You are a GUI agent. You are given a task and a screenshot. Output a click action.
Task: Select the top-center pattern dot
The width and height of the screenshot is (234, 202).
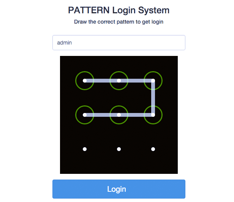tap(119, 81)
